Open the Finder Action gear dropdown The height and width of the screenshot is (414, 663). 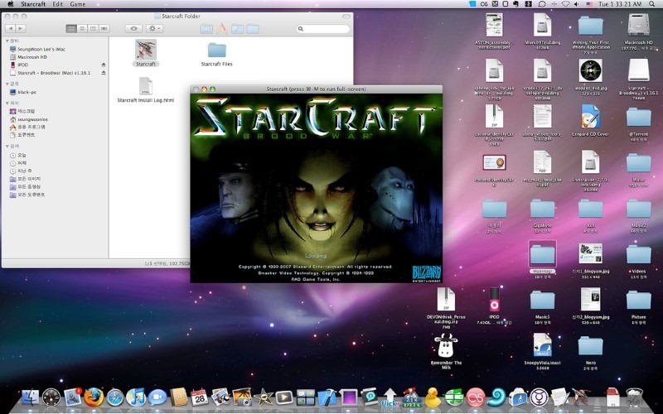(154, 28)
